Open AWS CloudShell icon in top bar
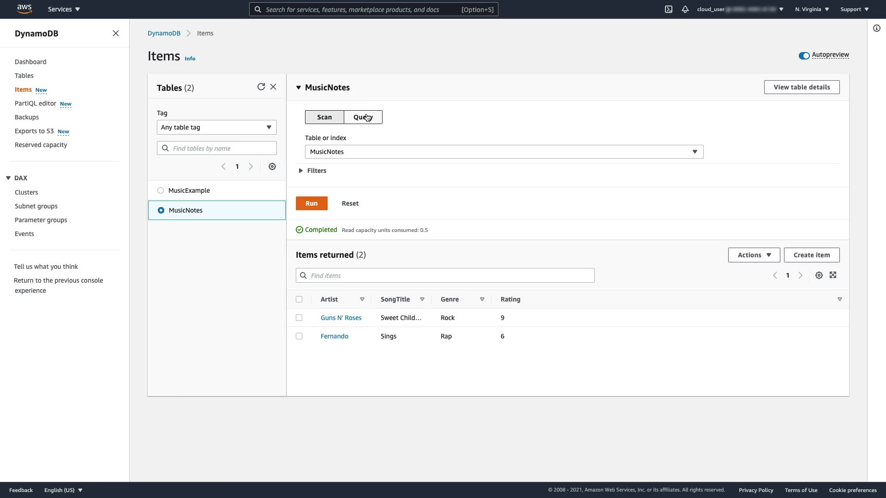Viewport: 886px width, 498px height. (x=668, y=9)
